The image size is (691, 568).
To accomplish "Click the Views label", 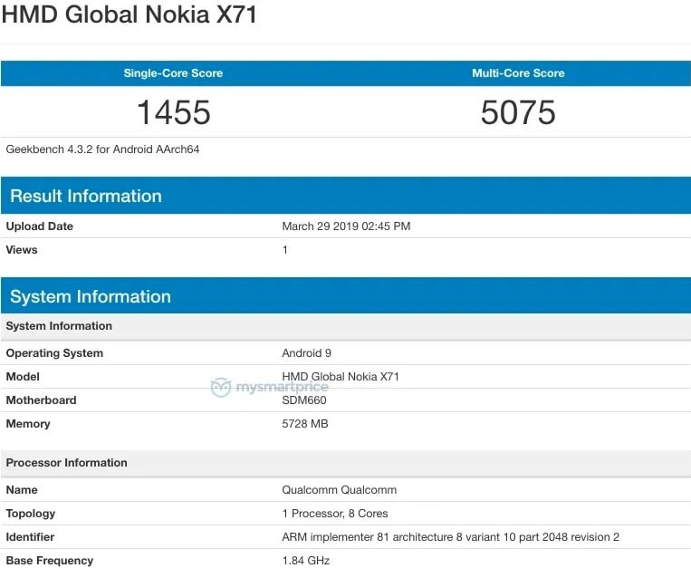I will (x=22, y=250).
